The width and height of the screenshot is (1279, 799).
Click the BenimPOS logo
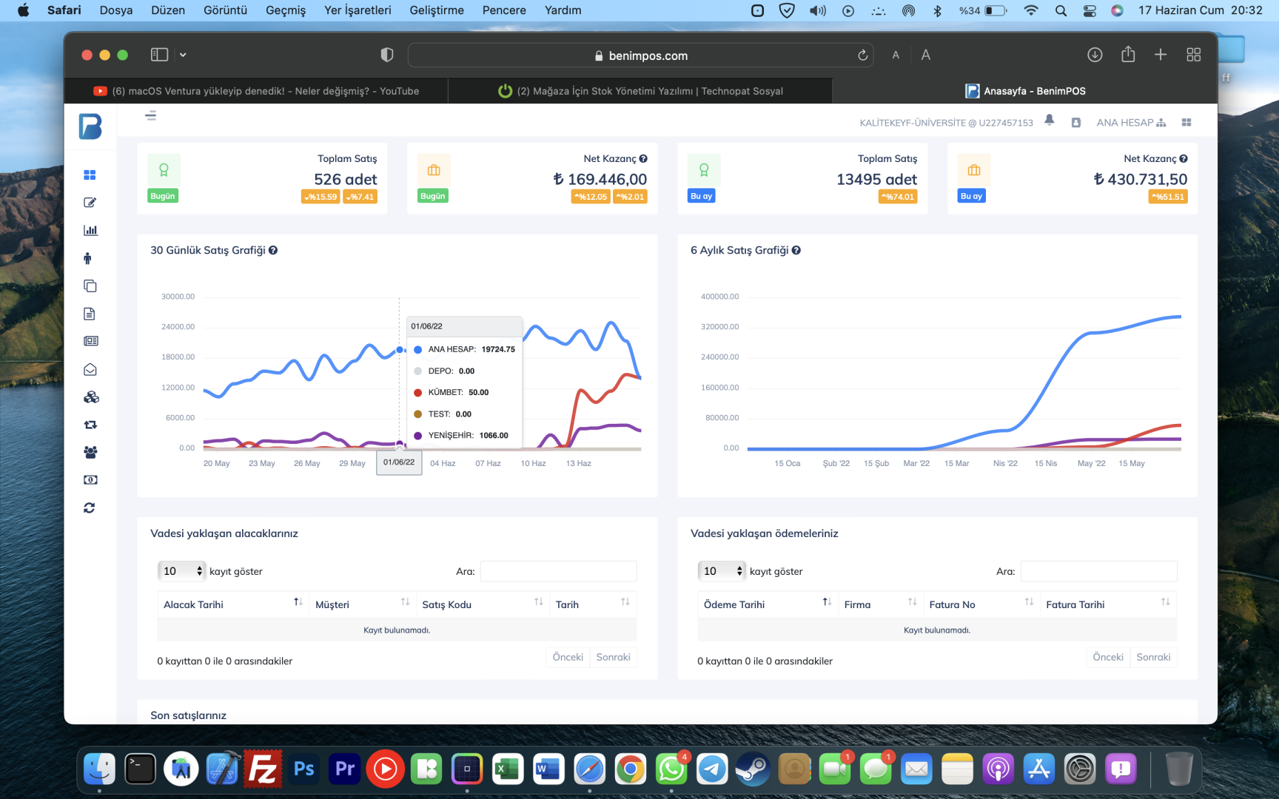pos(90,126)
